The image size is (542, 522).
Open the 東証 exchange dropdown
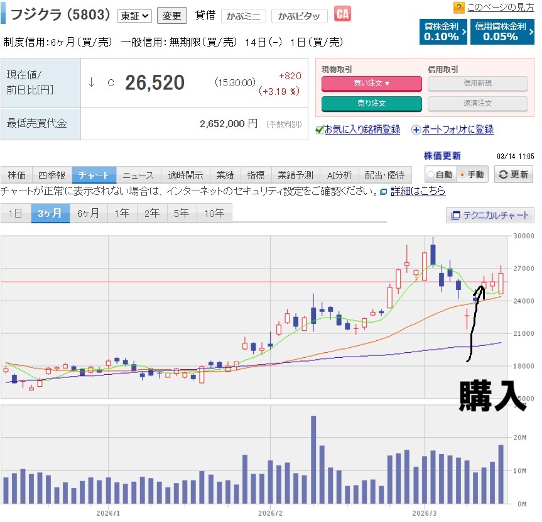click(x=134, y=15)
